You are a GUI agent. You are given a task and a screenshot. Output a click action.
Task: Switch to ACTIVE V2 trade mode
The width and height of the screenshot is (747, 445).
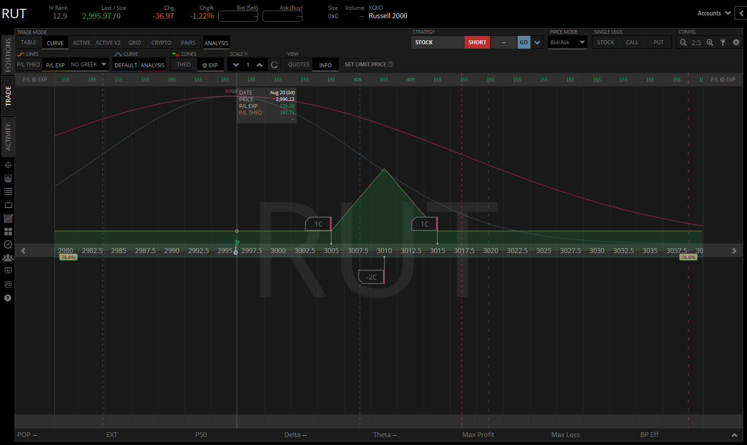(108, 43)
